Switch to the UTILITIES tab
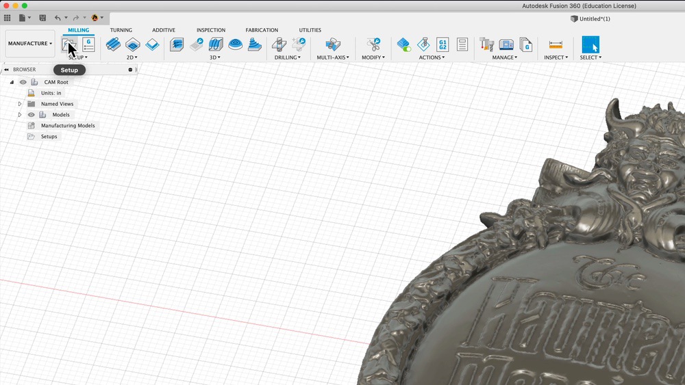685x385 pixels. click(x=310, y=30)
